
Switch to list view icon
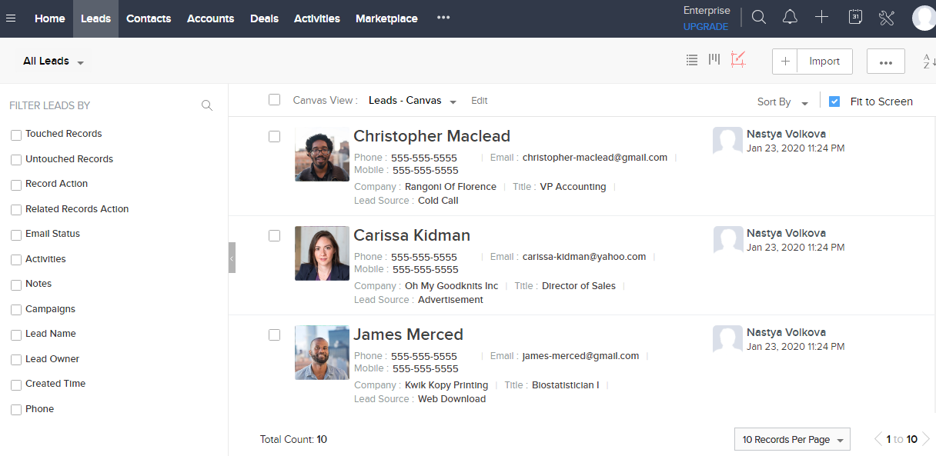(x=692, y=60)
